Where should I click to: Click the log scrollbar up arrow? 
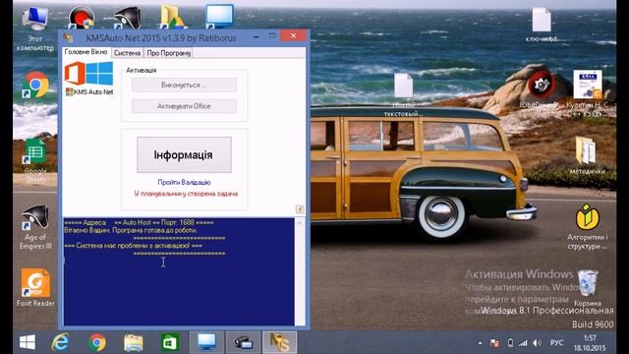[299, 223]
